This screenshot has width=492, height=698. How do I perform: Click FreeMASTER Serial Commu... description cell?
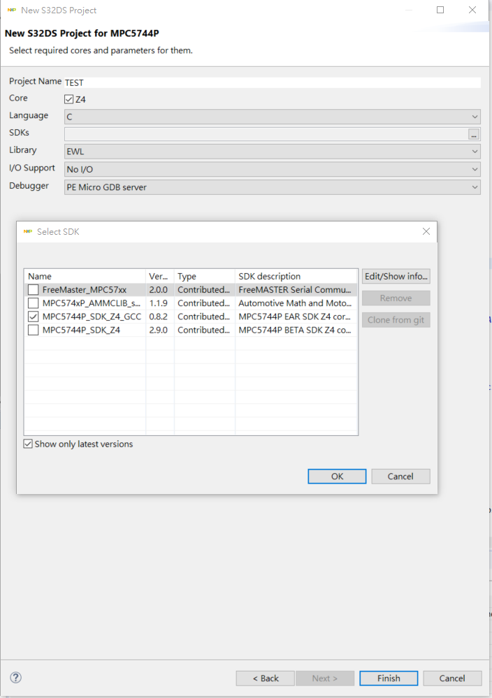(295, 290)
